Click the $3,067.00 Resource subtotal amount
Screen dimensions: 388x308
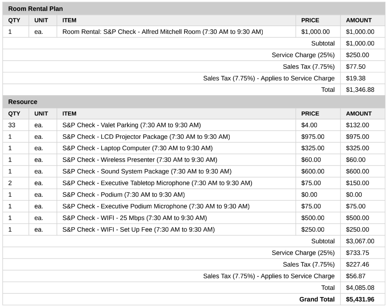pos(360,241)
